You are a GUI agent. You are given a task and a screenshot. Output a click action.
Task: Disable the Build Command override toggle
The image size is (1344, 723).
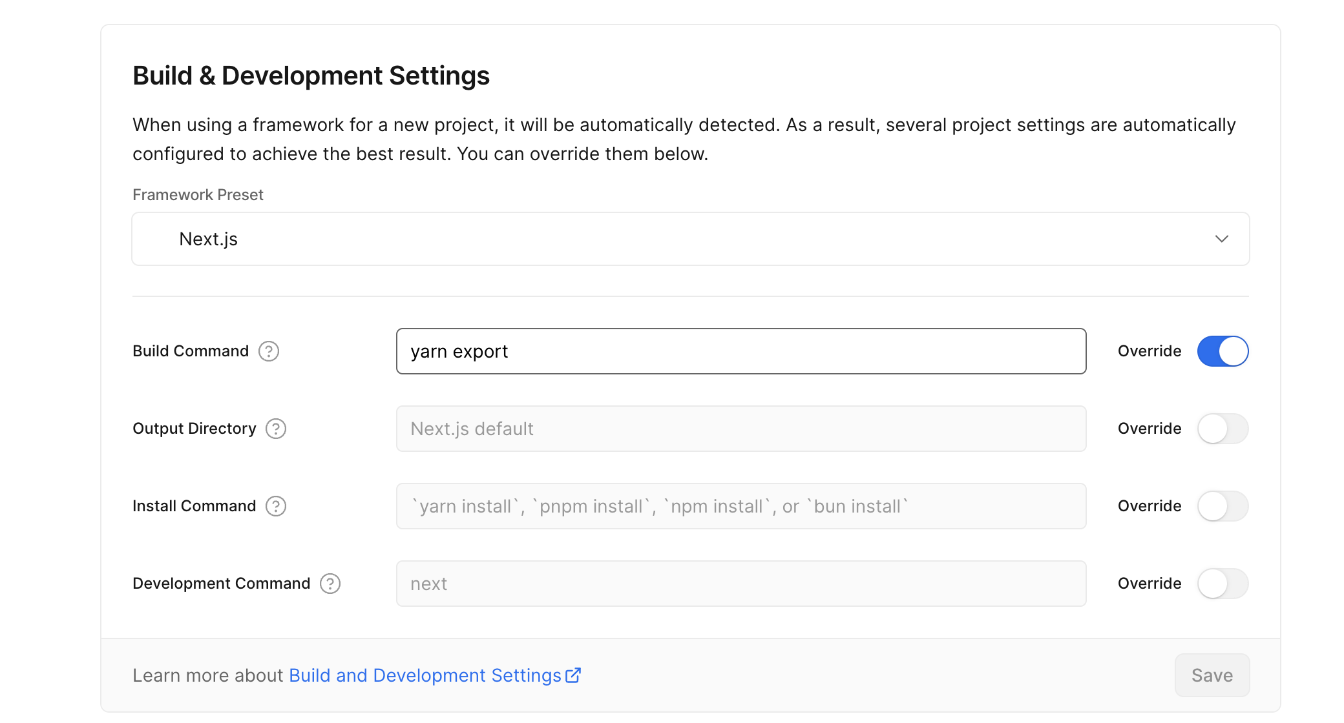(x=1223, y=351)
